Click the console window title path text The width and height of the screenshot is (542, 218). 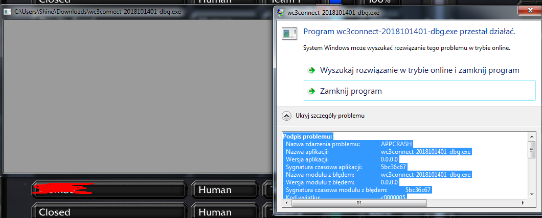click(x=97, y=12)
